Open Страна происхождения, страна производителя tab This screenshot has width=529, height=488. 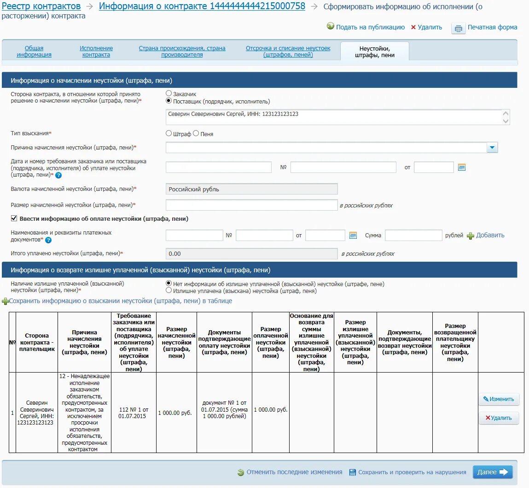pos(182,51)
